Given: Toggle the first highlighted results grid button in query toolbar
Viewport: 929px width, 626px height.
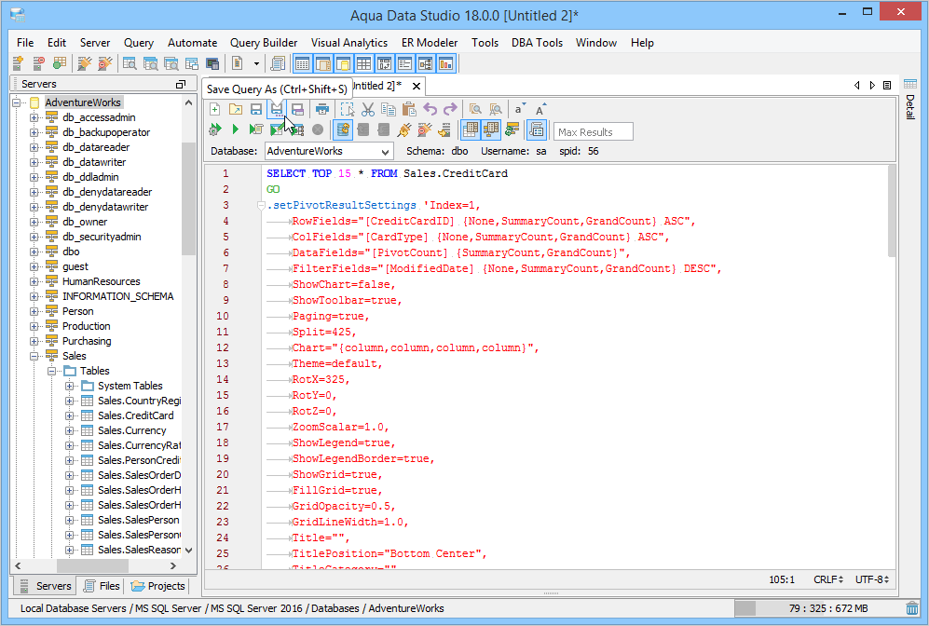Looking at the screenshot, I should (x=471, y=129).
